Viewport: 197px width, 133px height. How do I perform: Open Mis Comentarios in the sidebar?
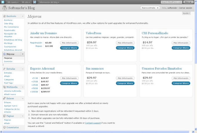(x=11, y=27)
